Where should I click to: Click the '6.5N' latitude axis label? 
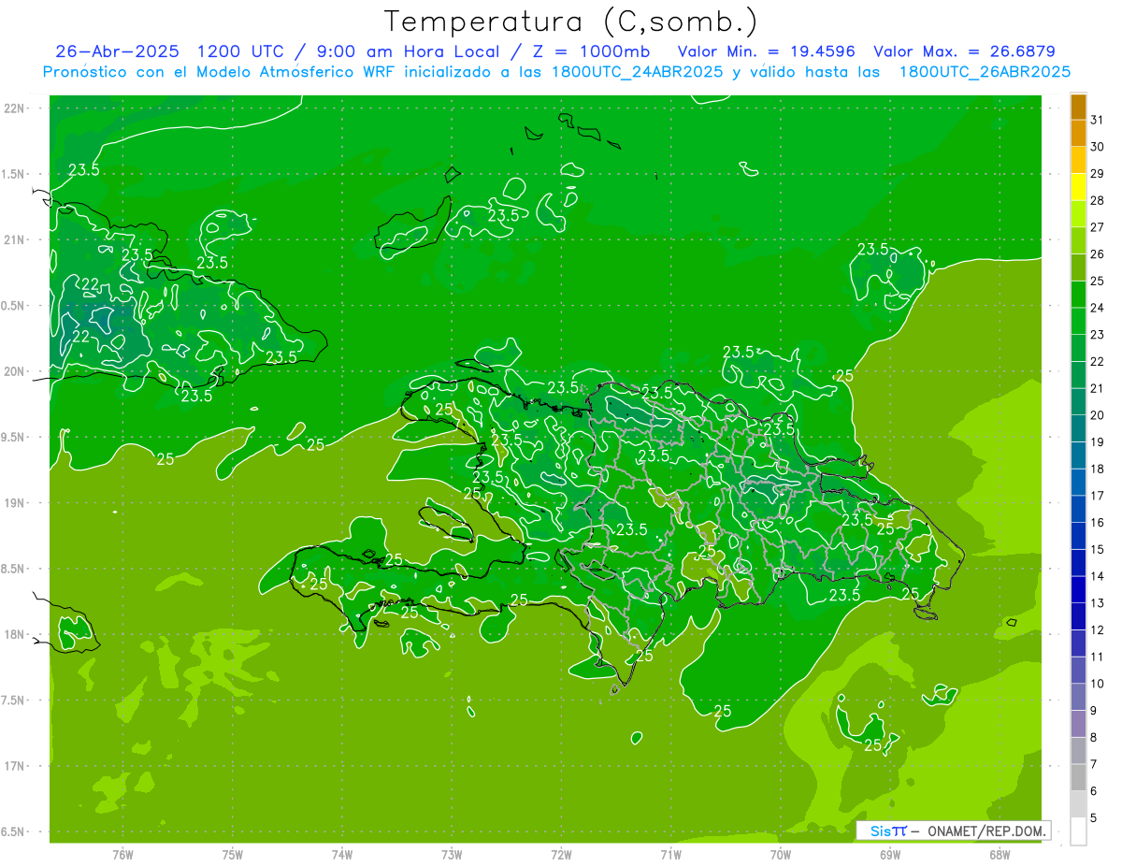[x=13, y=832]
